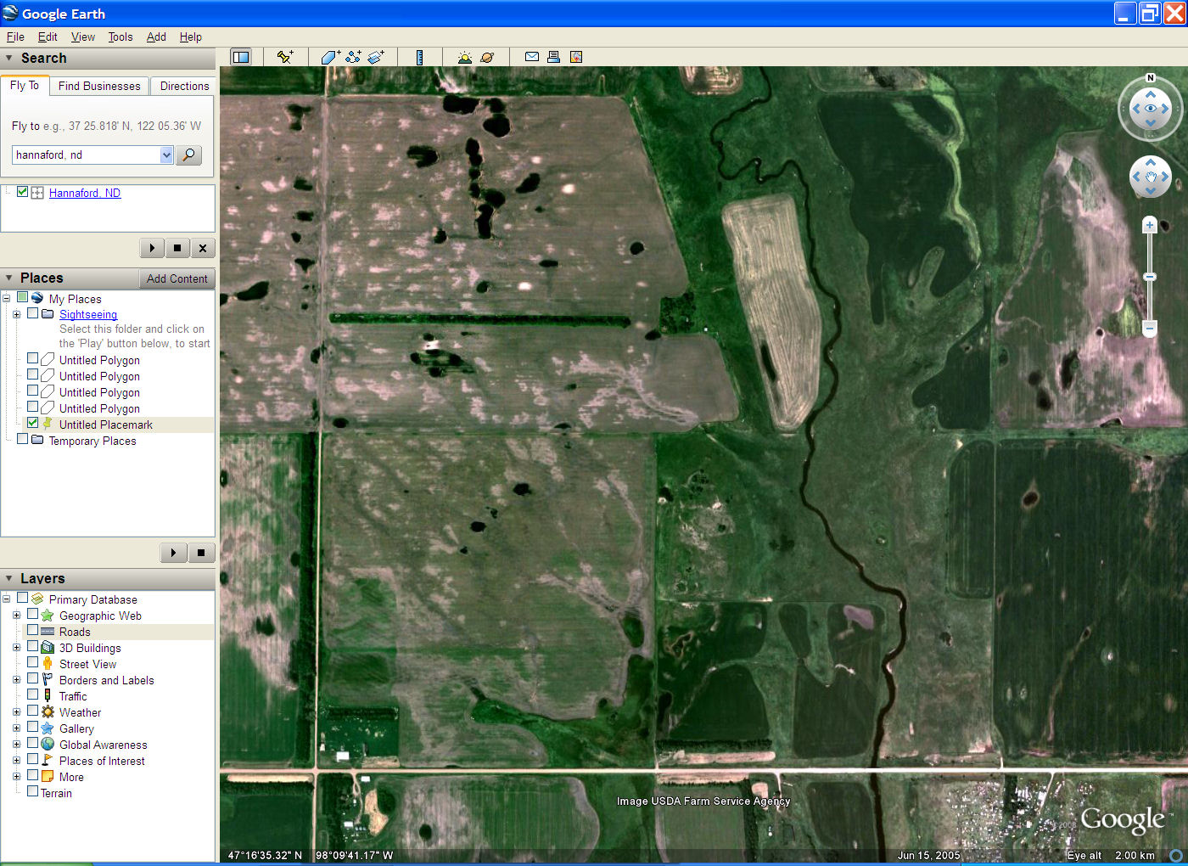Enable the Roads layer checkbox
The height and width of the screenshot is (866, 1188).
click(x=32, y=630)
